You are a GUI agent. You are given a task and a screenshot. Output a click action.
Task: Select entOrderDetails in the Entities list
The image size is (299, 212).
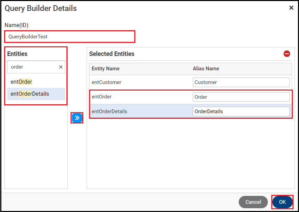(30, 94)
